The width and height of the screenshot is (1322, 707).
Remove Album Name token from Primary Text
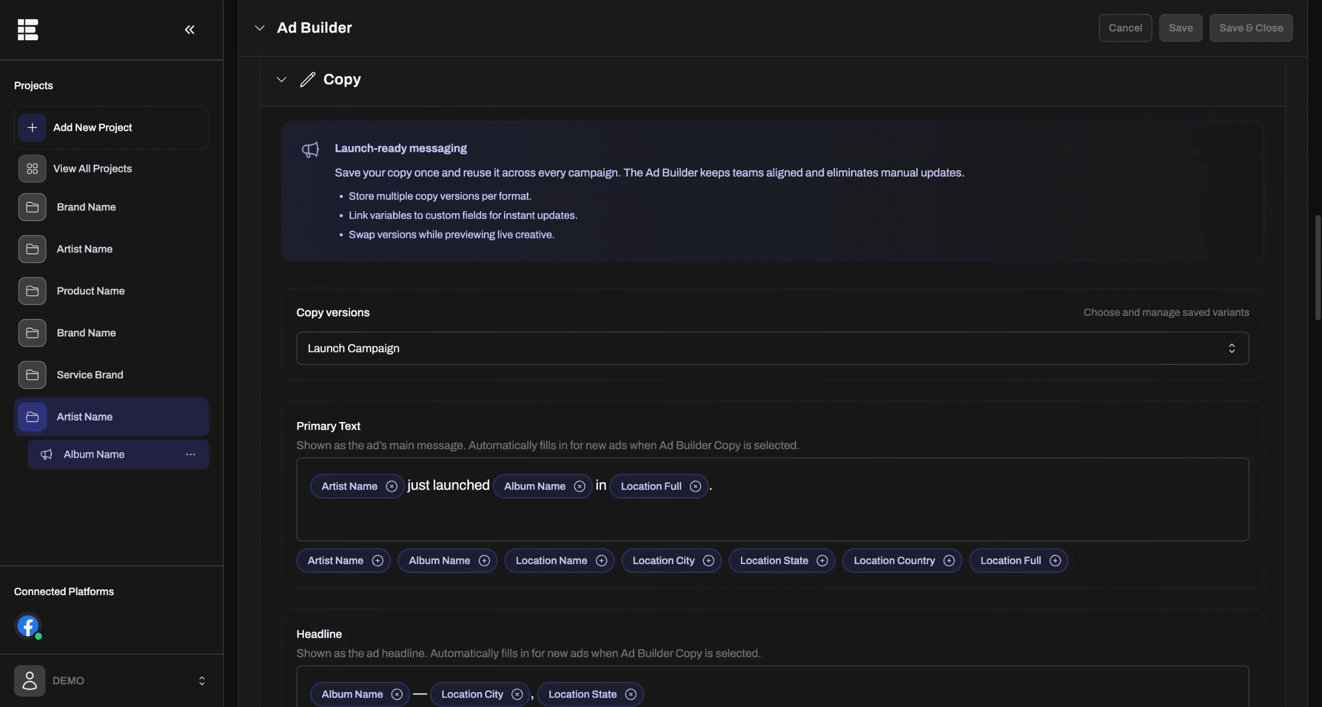tap(579, 486)
